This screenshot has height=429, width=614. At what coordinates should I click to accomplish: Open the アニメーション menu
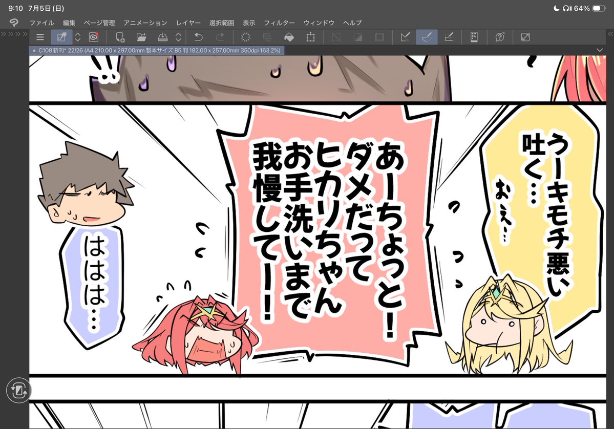[x=145, y=23]
